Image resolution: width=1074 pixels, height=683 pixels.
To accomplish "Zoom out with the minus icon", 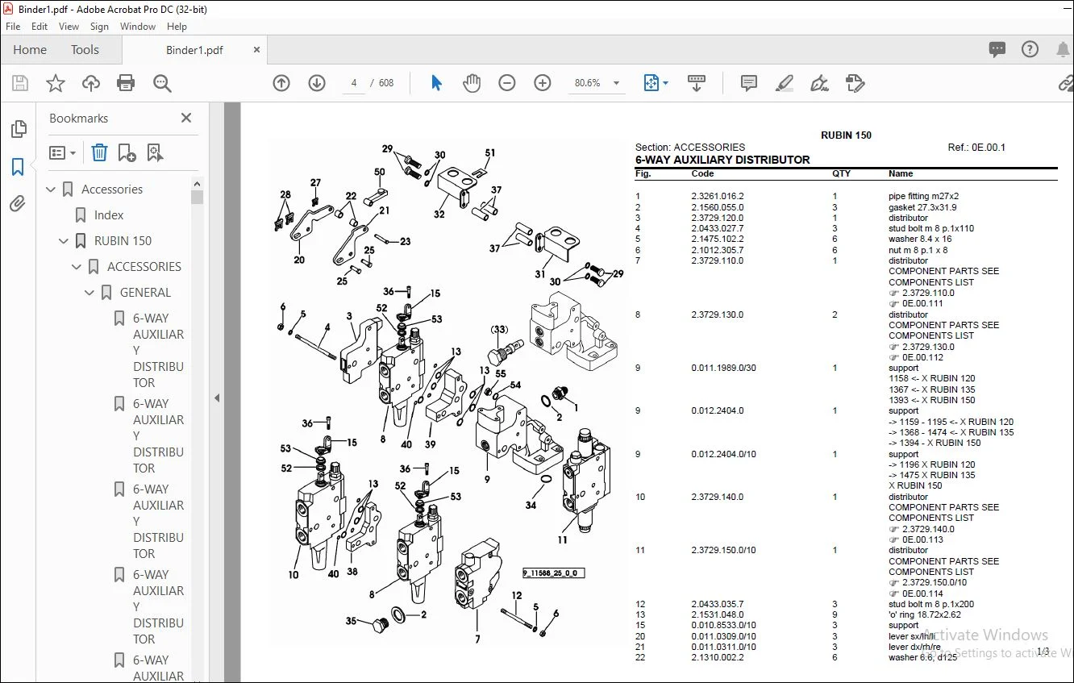I will [507, 83].
